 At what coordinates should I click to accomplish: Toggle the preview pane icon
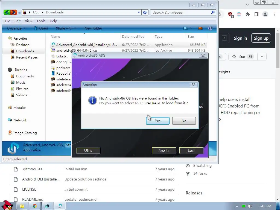200,28
